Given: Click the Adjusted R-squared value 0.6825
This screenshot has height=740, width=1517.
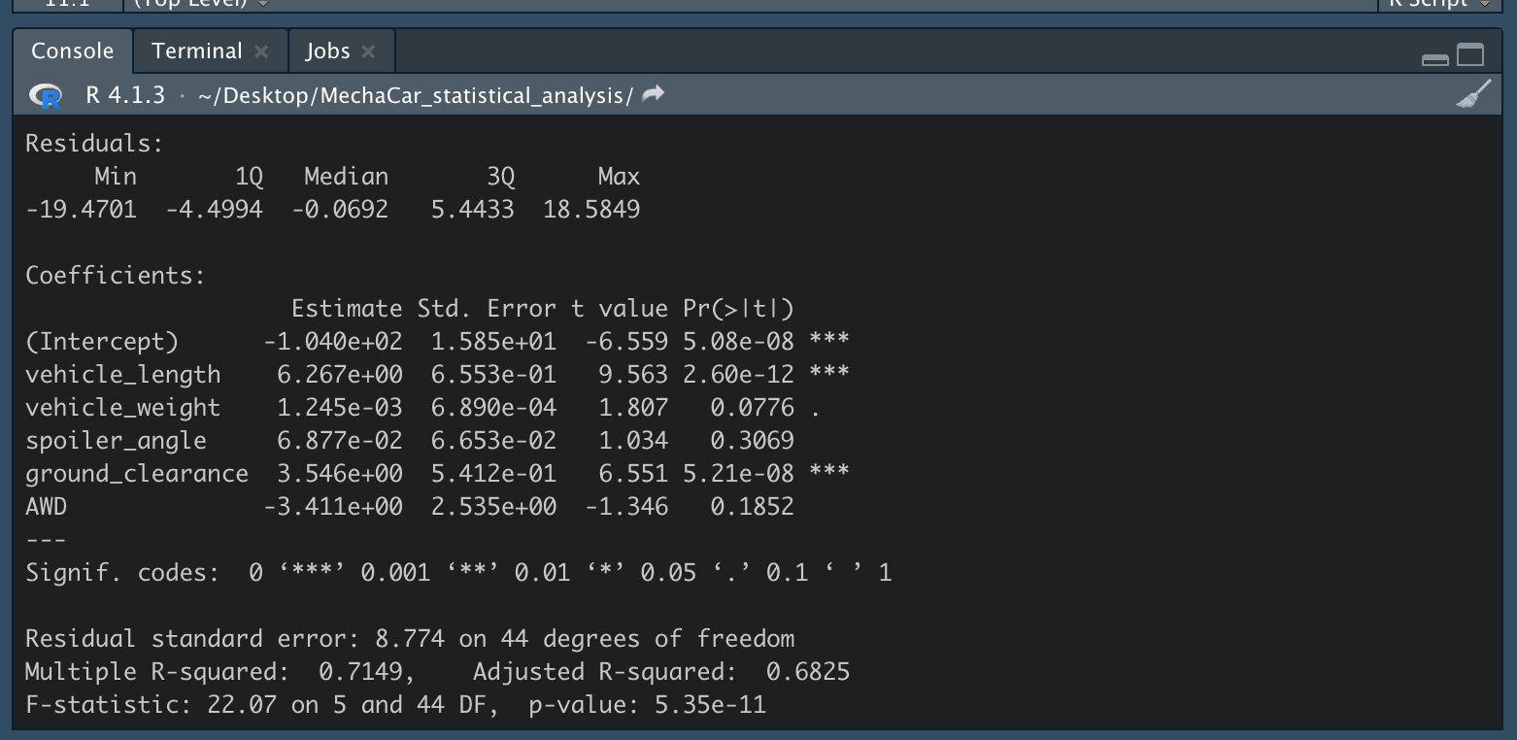Looking at the screenshot, I should pyautogui.click(x=808, y=672).
